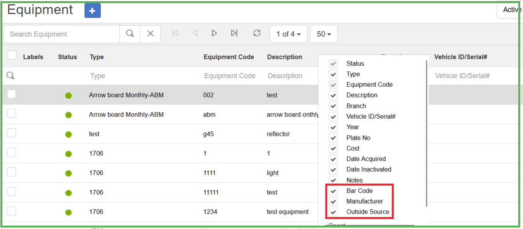Screen dimensions: 523x229
Task: Click the previous page arrow
Action: [195, 33]
